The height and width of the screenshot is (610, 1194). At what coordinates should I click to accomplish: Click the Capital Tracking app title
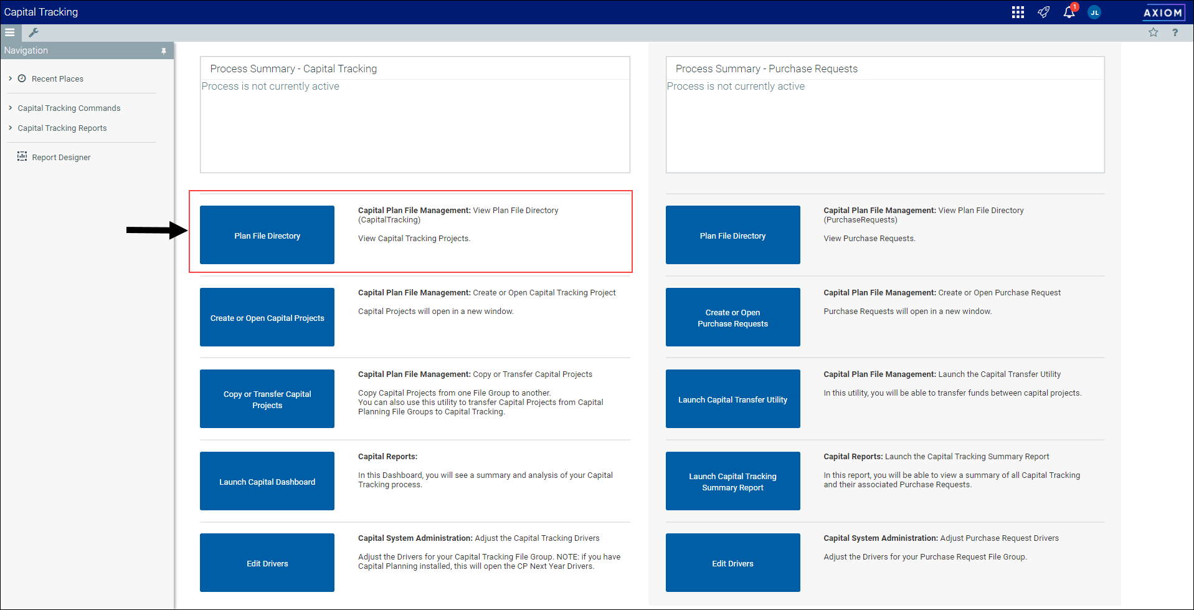click(x=41, y=12)
